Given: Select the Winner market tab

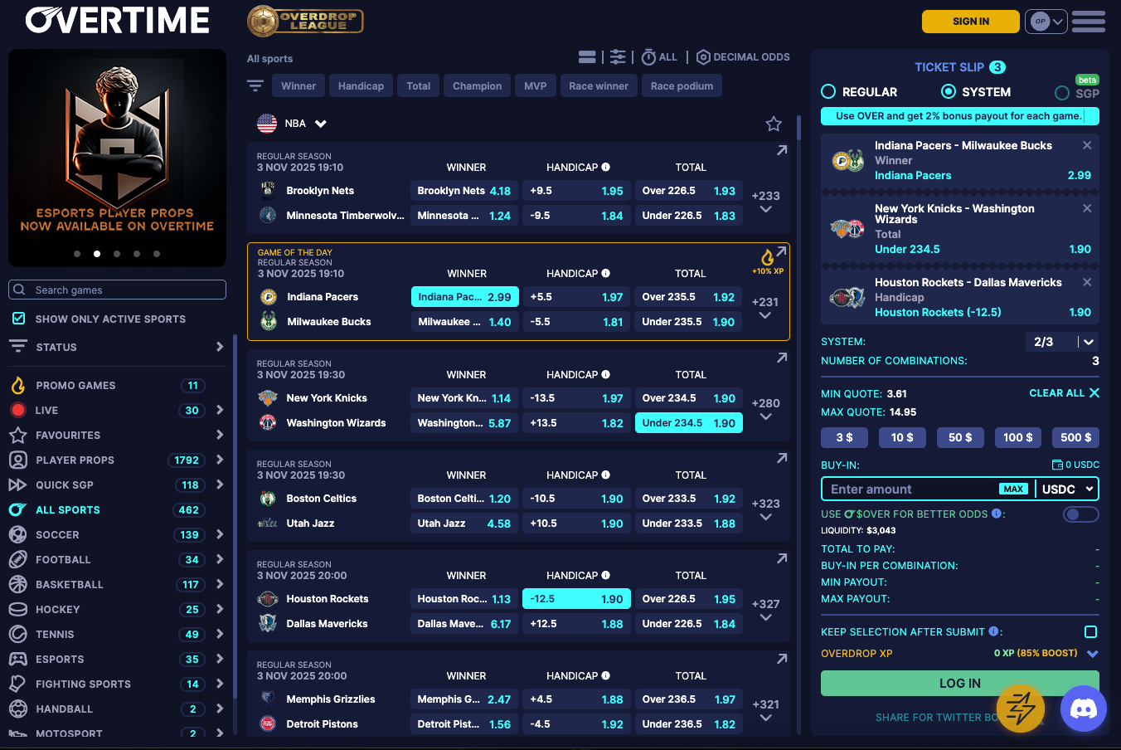Looking at the screenshot, I should 298,85.
